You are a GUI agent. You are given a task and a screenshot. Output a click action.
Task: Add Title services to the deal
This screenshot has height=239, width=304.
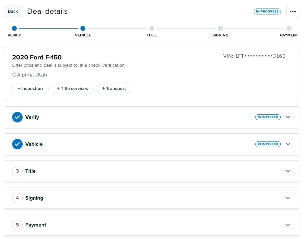73,89
